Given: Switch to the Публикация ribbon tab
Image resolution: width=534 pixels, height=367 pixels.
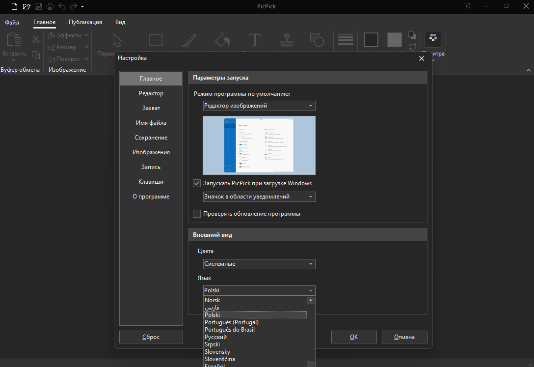Looking at the screenshot, I should [x=85, y=22].
